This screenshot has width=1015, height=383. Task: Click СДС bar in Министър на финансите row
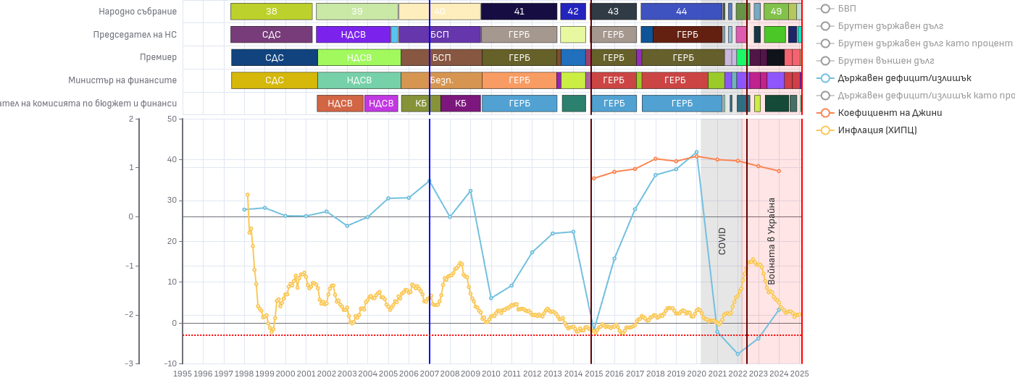pos(275,80)
